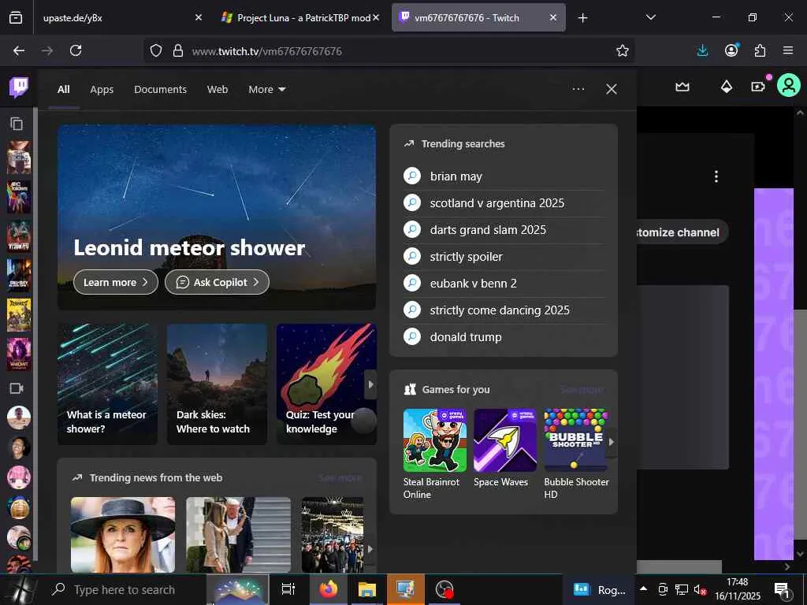Click the Firefox icon in the taskbar
The width and height of the screenshot is (807, 605).
pyautogui.click(x=329, y=589)
